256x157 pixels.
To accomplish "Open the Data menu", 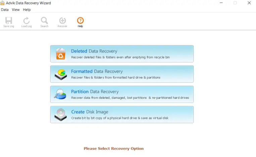I will (x=5, y=10).
